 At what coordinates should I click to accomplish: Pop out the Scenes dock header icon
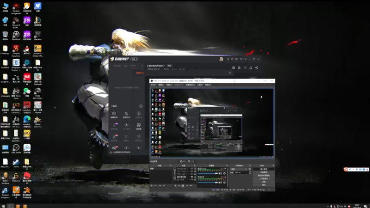coord(171,165)
